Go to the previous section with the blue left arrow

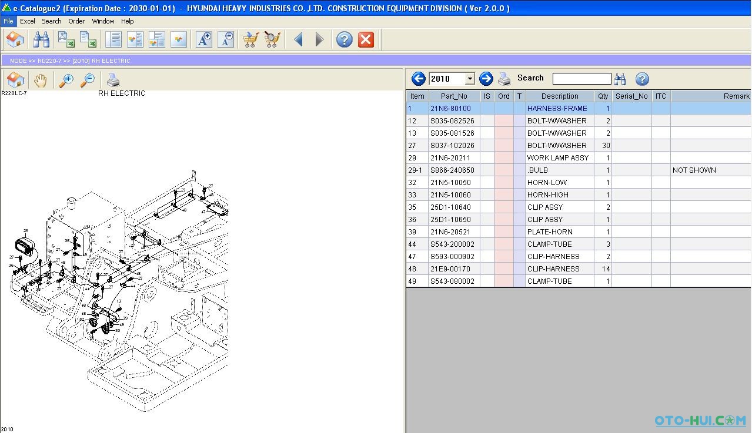pos(419,79)
